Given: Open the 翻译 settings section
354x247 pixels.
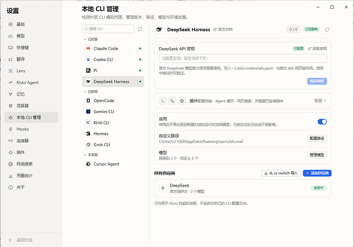Looking at the screenshot, I should click(31, 59).
